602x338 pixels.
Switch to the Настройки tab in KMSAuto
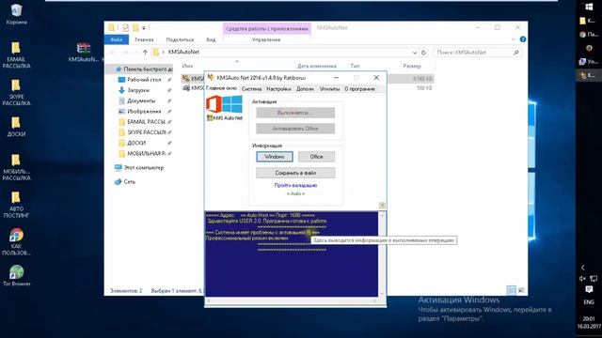point(278,89)
